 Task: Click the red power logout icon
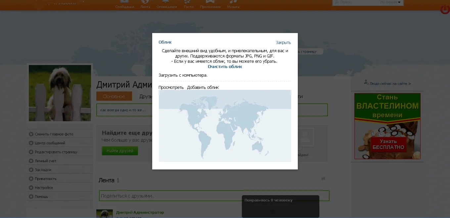point(445,10)
